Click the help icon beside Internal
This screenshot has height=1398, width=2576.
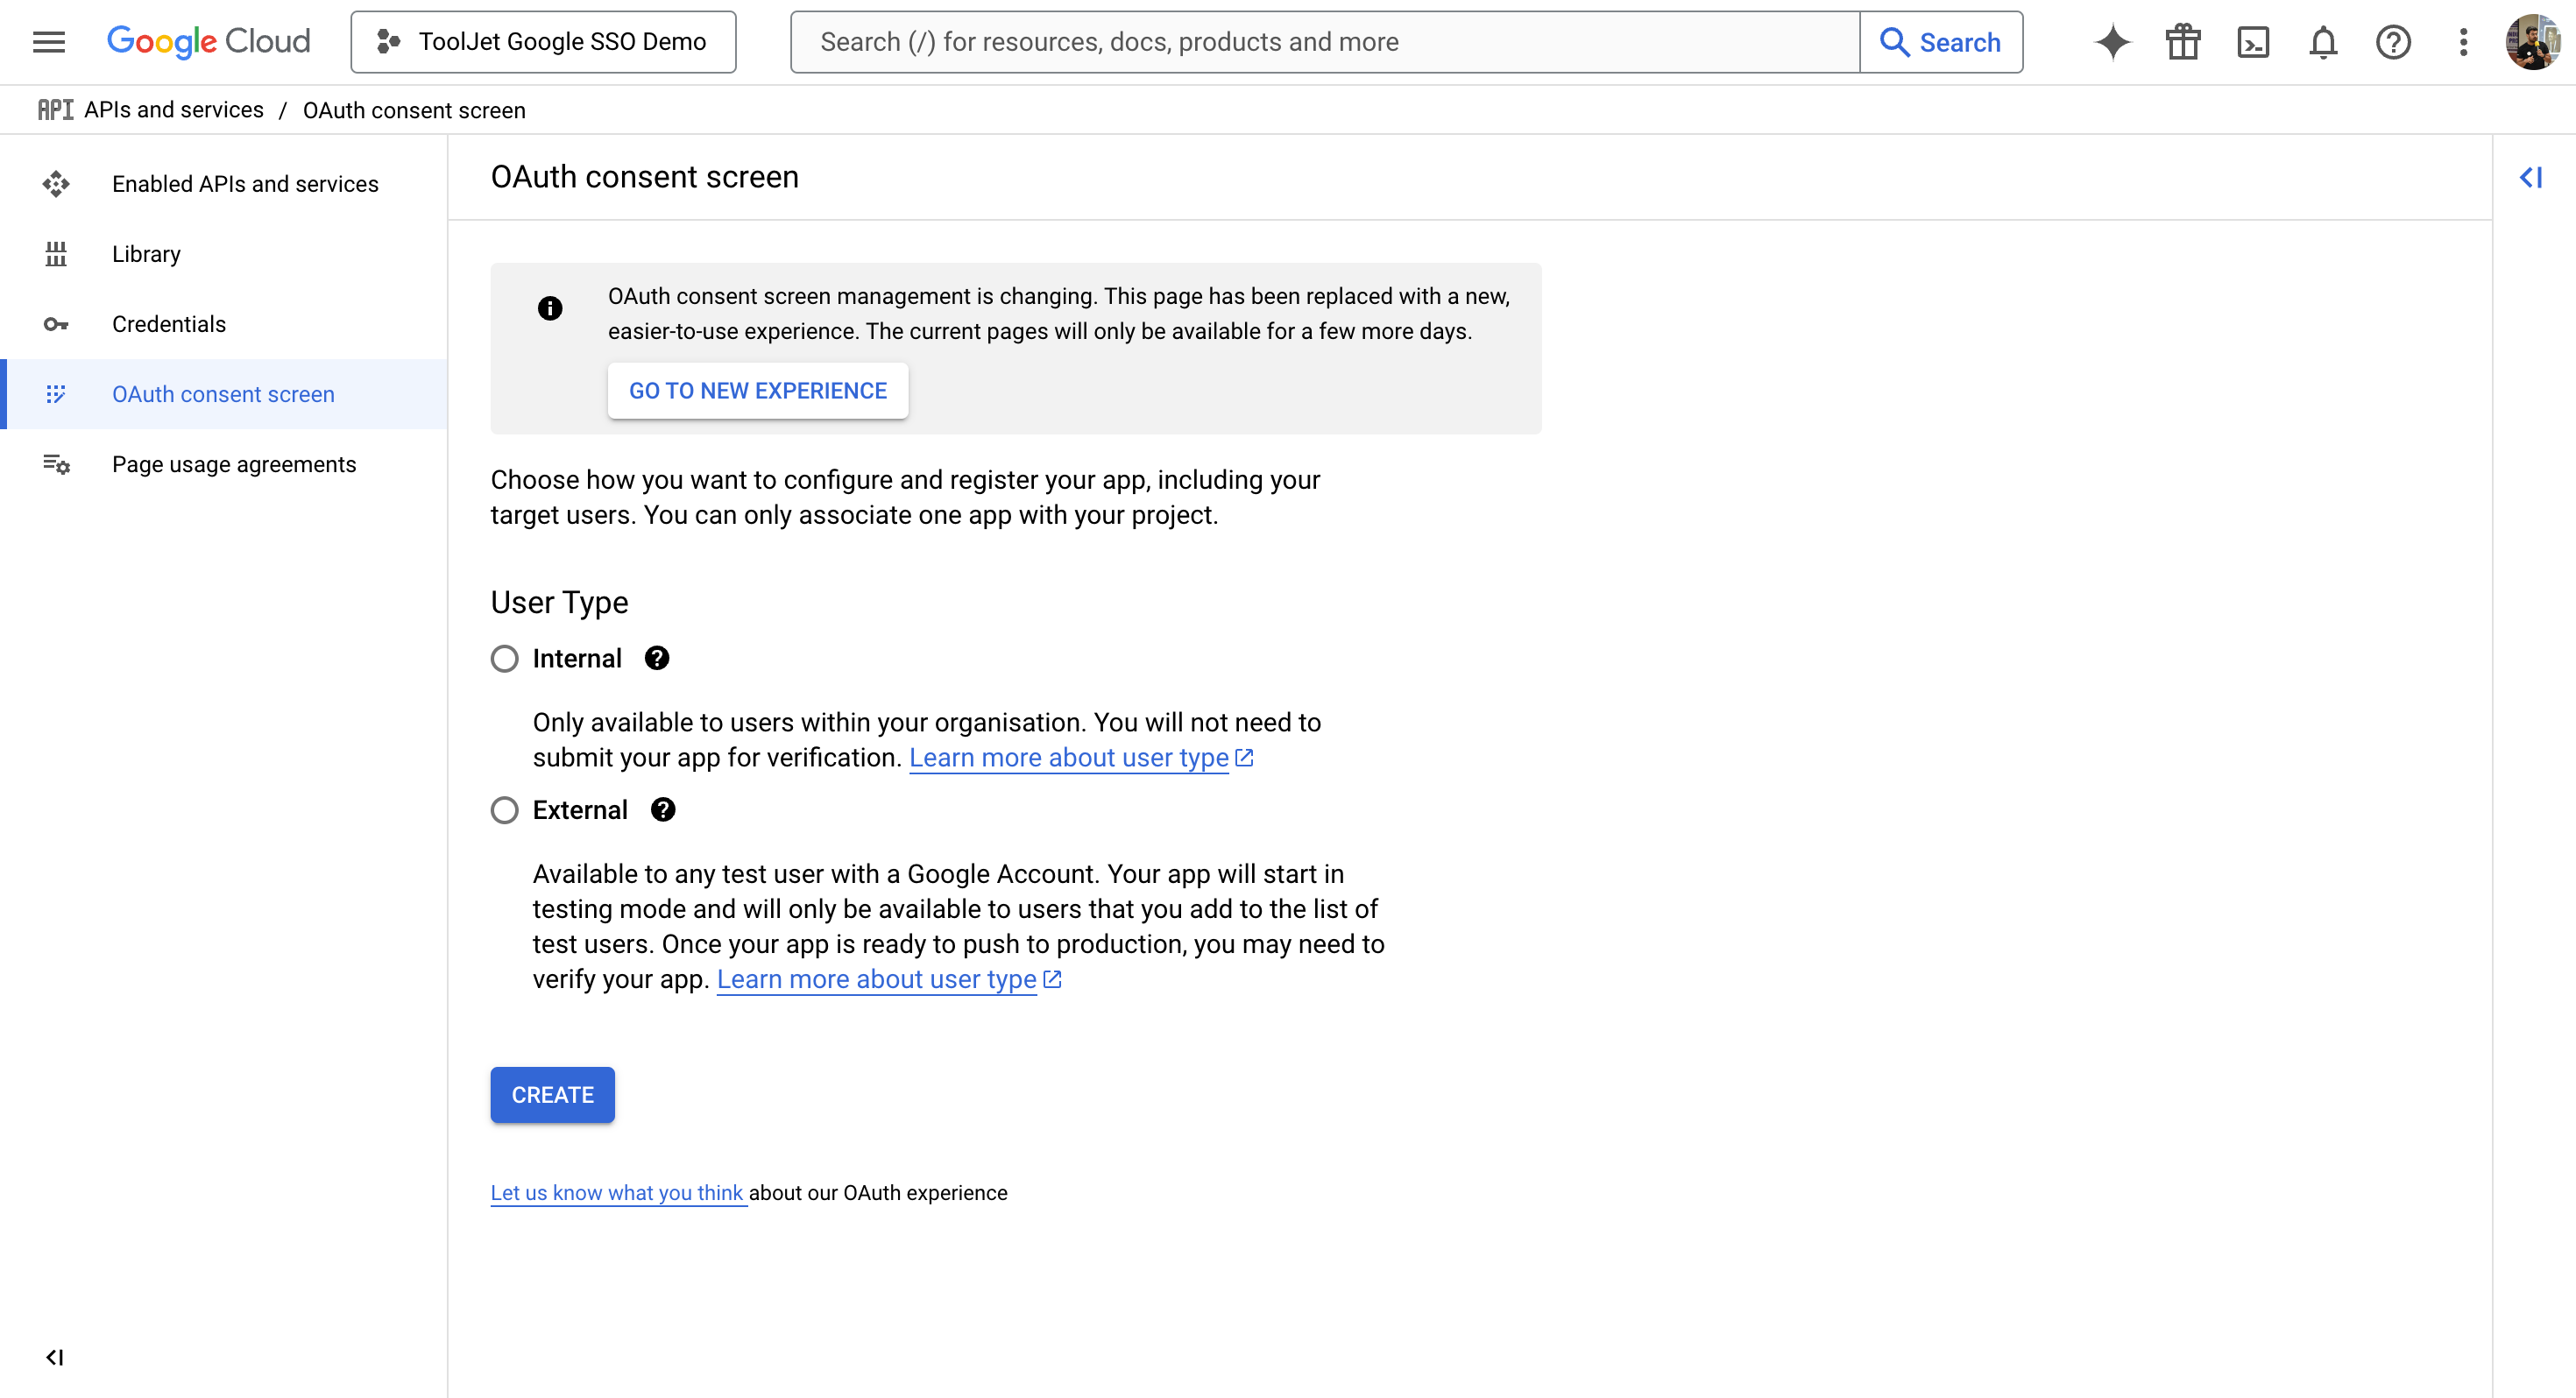tap(657, 658)
